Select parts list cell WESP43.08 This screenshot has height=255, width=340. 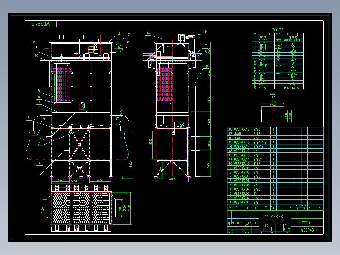(241, 172)
